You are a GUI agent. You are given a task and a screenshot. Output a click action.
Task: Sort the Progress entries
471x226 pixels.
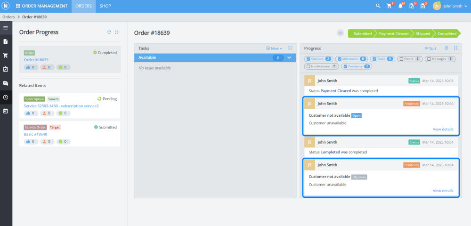430,48
